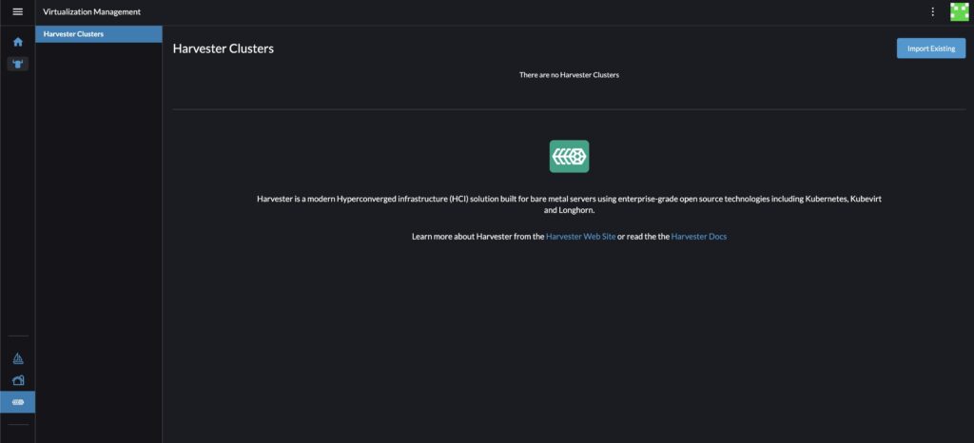Image resolution: width=974 pixels, height=443 pixels.
Task: Click the Import Existing button
Action: [x=930, y=48]
